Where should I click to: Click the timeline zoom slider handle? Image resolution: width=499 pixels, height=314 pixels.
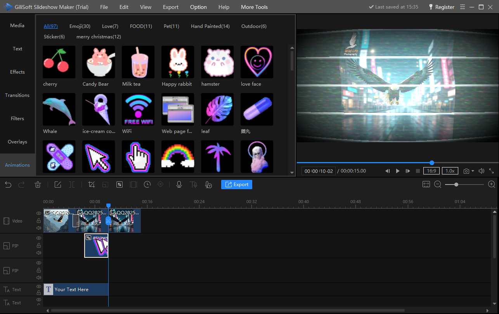pos(456,185)
